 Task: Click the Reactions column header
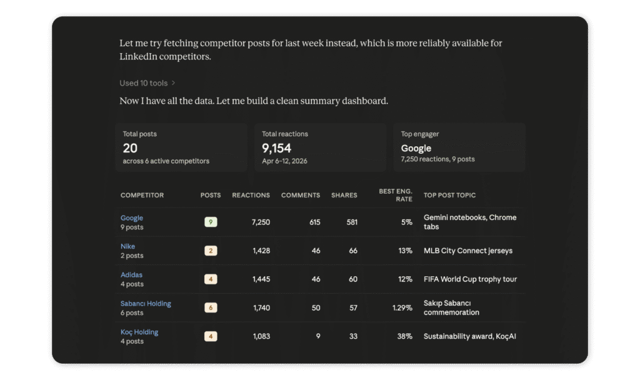click(251, 195)
